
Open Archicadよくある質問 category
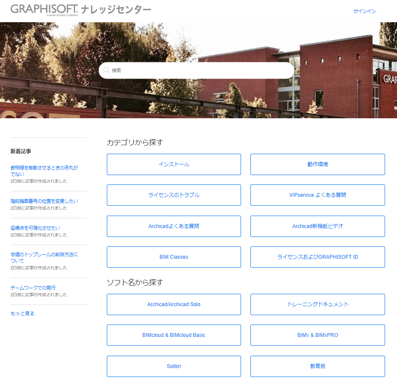174,226
